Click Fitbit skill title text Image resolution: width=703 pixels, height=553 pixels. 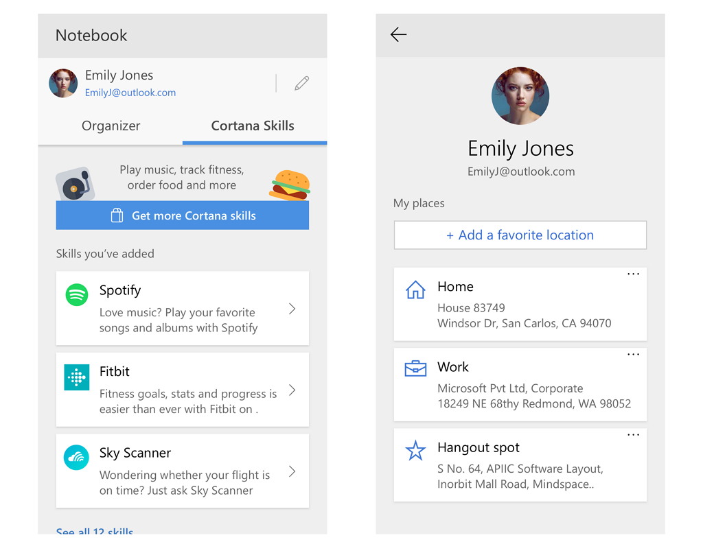pyautogui.click(x=115, y=371)
